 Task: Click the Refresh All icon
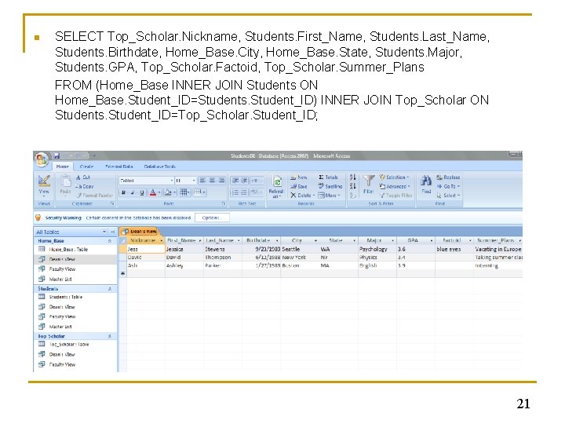[277, 181]
